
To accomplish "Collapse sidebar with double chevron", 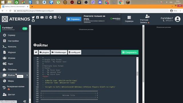I will click(25, 101).
